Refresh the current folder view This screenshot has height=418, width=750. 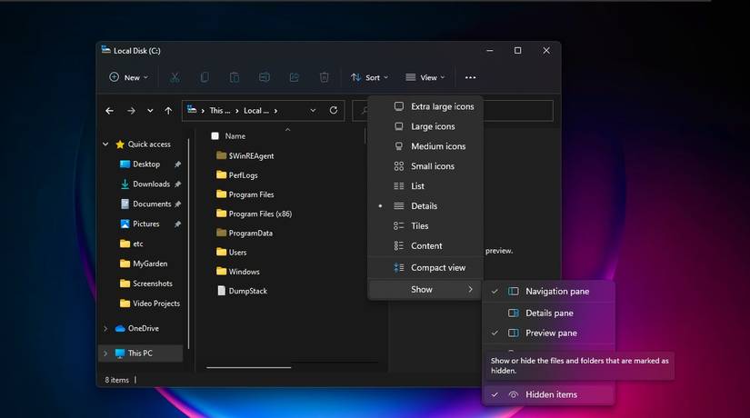[334, 111]
